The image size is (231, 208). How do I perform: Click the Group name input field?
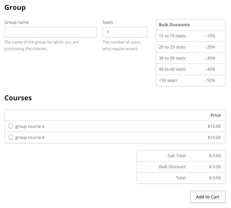pyautogui.click(x=50, y=32)
